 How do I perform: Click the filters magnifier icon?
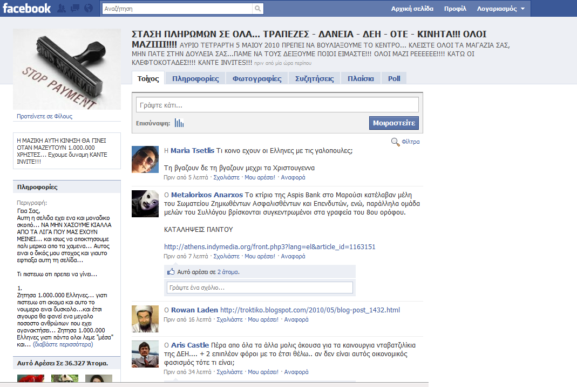click(x=395, y=142)
